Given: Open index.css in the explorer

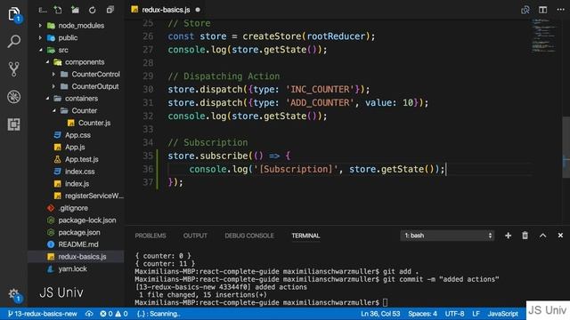Looking at the screenshot, I should point(76,172).
